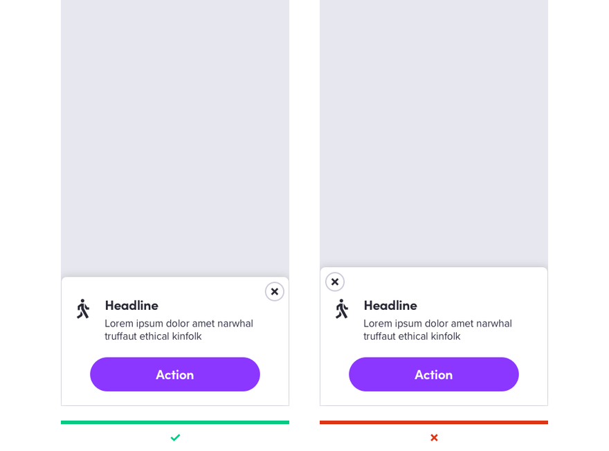The image size is (609, 451).
Task: Tap the Action button in right card
Action: pyautogui.click(x=434, y=374)
